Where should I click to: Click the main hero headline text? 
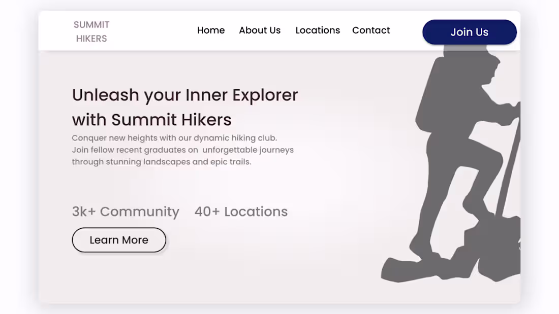coord(184,107)
